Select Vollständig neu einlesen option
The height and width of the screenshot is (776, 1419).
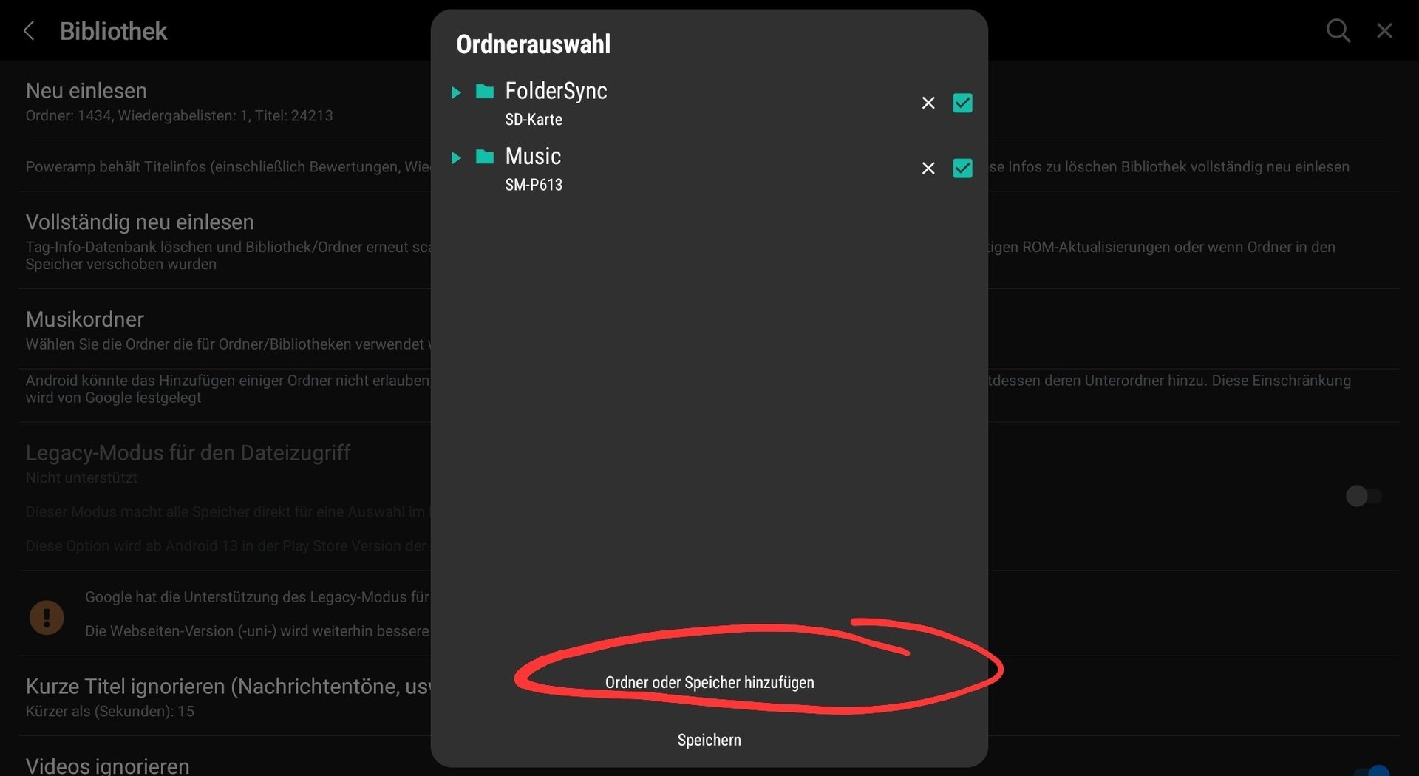point(140,222)
